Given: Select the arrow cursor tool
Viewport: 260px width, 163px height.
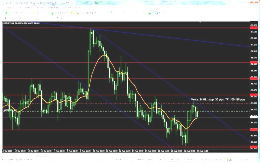Looking at the screenshot, I should coord(6,18).
